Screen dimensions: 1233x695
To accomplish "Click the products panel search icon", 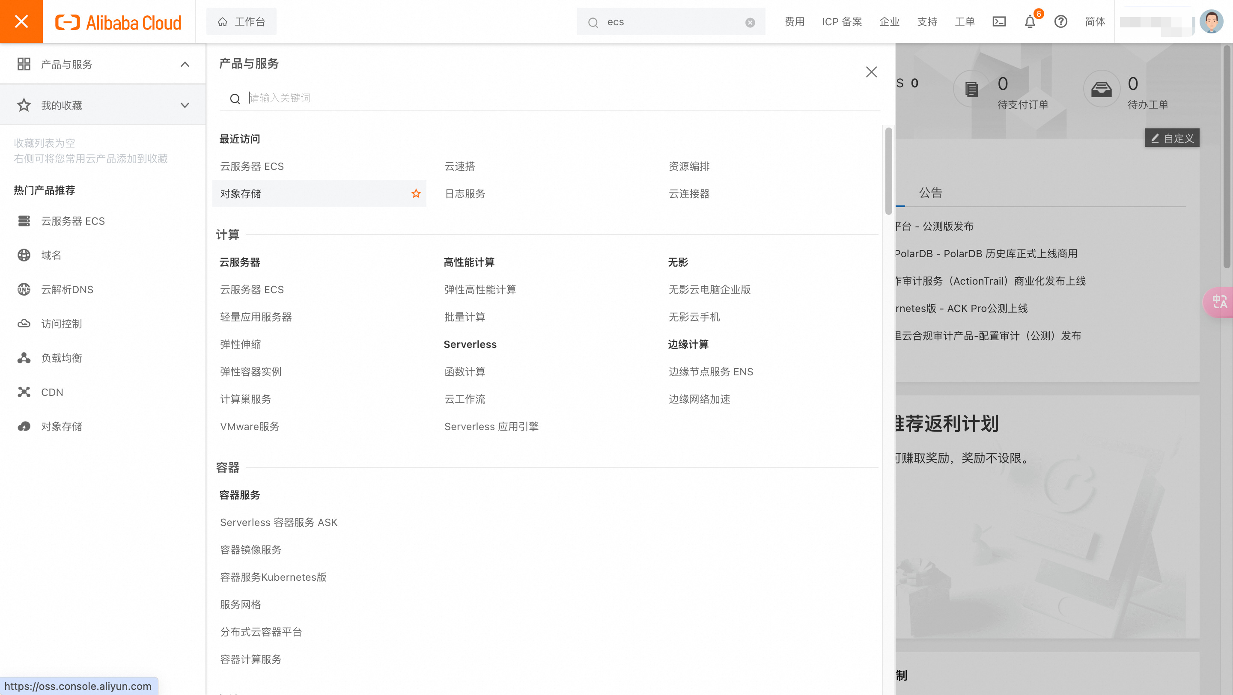I will (235, 98).
